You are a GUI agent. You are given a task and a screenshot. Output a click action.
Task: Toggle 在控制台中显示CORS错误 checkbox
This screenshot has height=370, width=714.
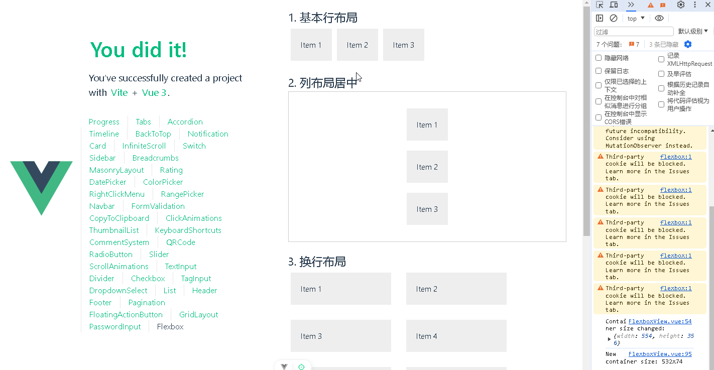[x=599, y=117]
